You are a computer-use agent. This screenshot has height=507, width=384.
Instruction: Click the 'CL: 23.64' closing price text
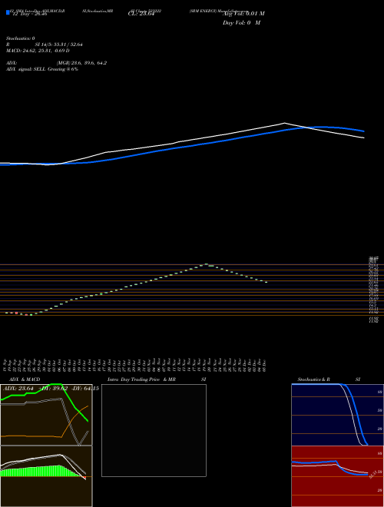tap(141, 14)
